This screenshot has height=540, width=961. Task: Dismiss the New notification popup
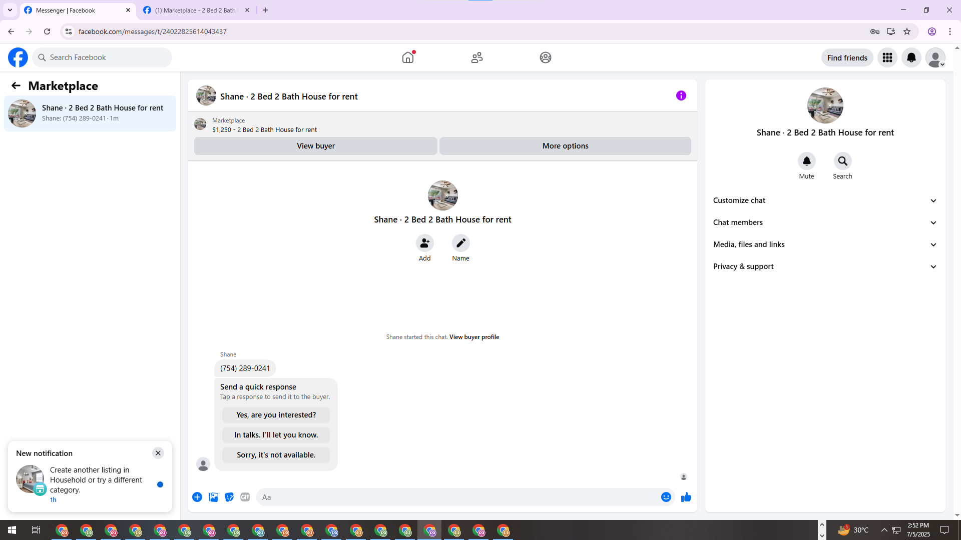[x=158, y=453]
